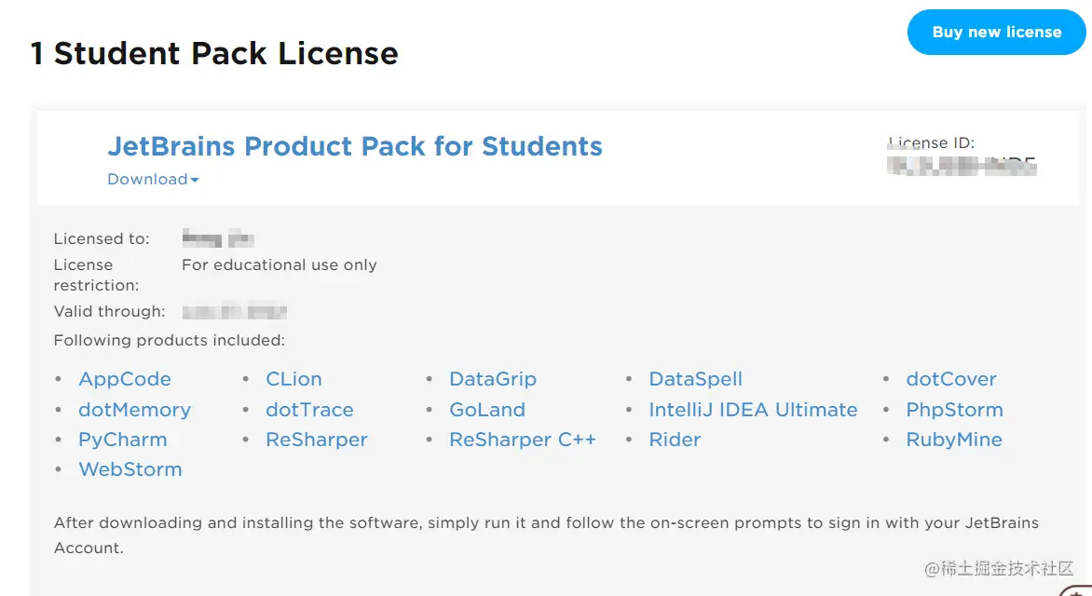Viewport: 1092px width, 596px height.
Task: Expand the Download dropdown
Action: coord(153,179)
